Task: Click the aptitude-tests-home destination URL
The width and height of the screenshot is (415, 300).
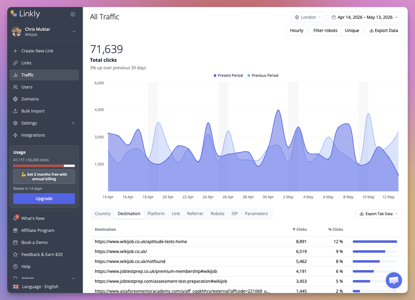Action: tap(141, 242)
